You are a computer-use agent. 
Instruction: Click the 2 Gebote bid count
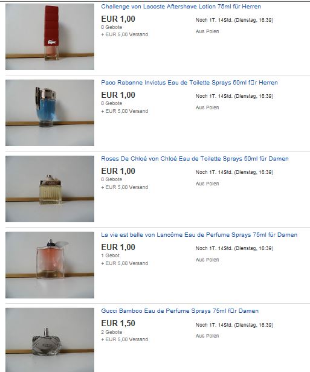coord(112,332)
